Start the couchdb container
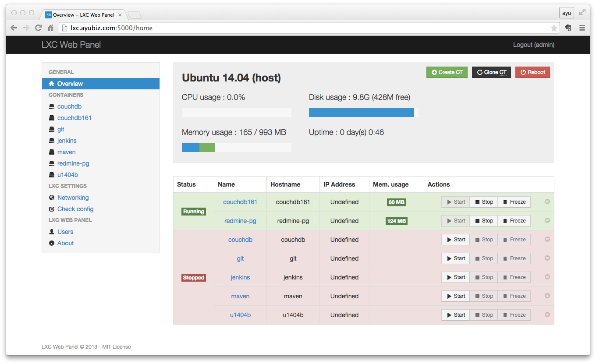Viewport: 596px width, 364px height. pyautogui.click(x=455, y=239)
